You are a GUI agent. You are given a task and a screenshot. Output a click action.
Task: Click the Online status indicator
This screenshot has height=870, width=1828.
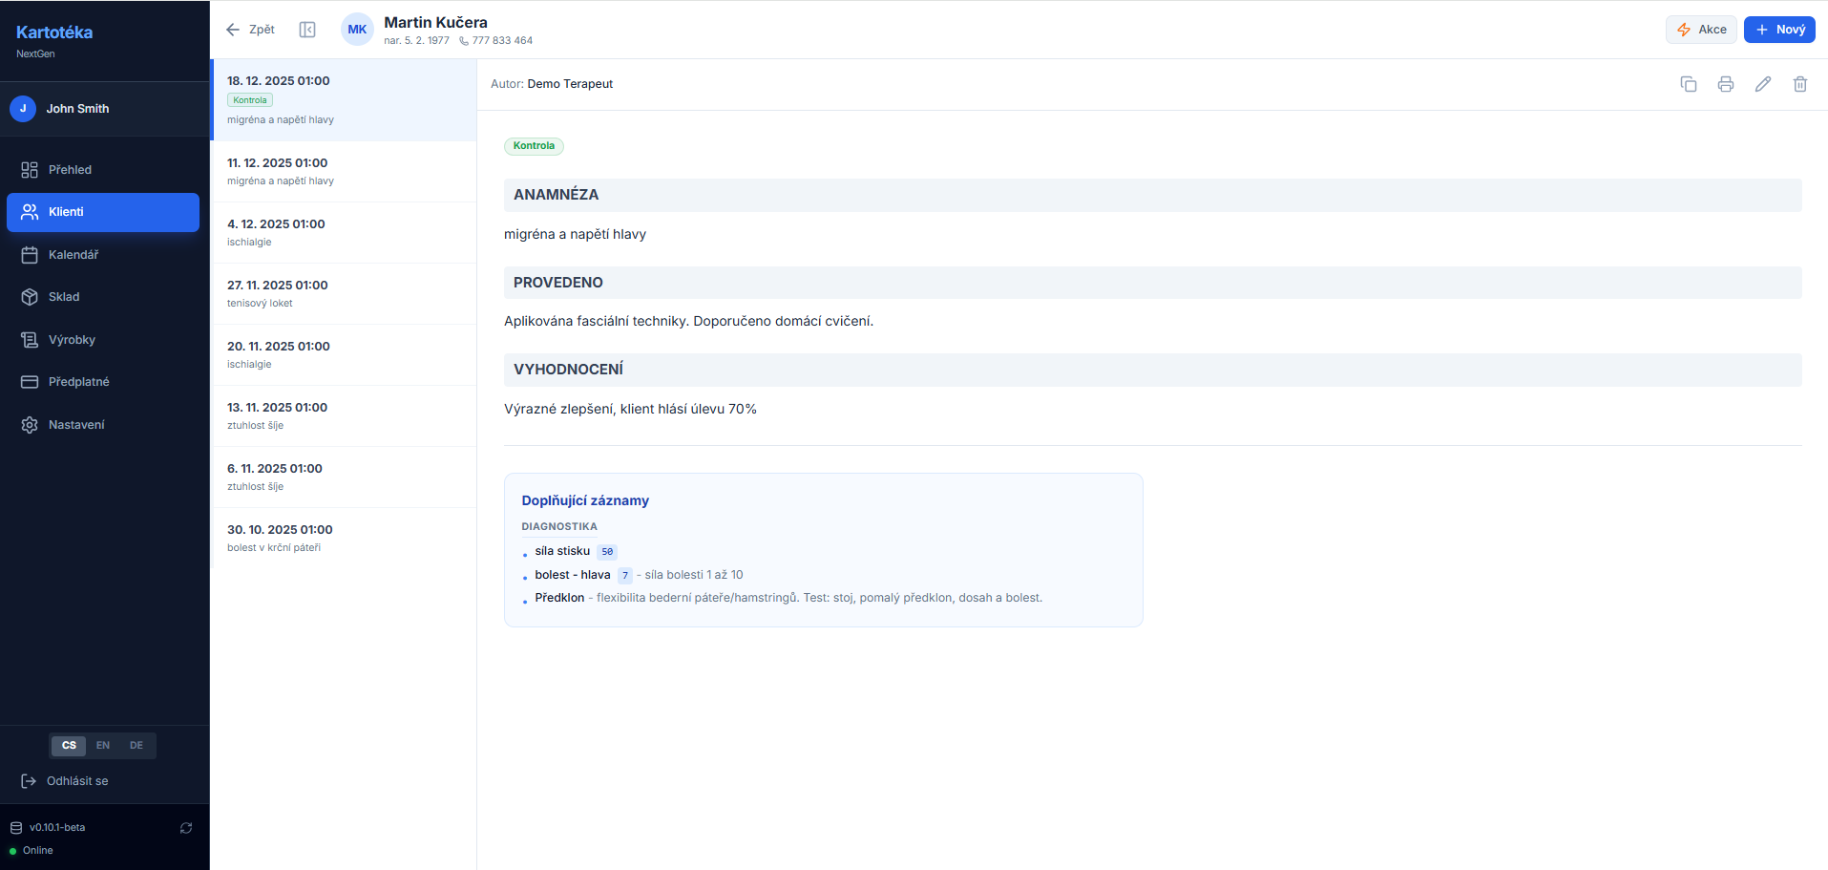click(x=32, y=851)
